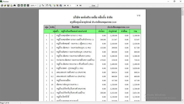Screen dimensions: 184x104
Task: Select the second page view mode icon
Action: (x=22, y=5)
